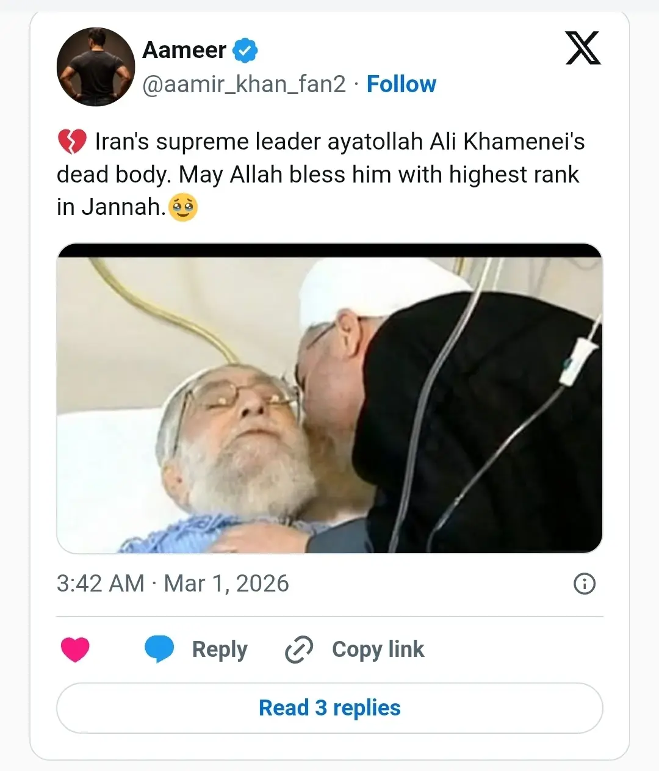659x771 pixels.
Task: Click the Reply text label
Action: (x=220, y=649)
